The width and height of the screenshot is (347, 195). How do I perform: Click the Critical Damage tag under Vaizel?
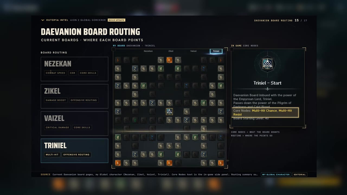[x=57, y=127]
